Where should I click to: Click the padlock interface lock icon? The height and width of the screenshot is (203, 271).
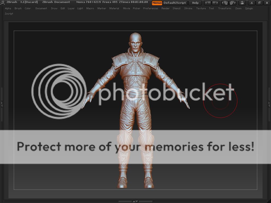(242, 3)
